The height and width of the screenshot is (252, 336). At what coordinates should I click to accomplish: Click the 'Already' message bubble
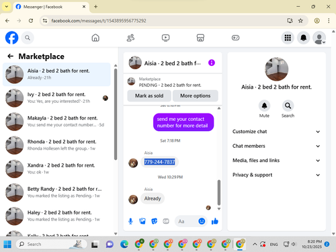pyautogui.click(x=153, y=198)
